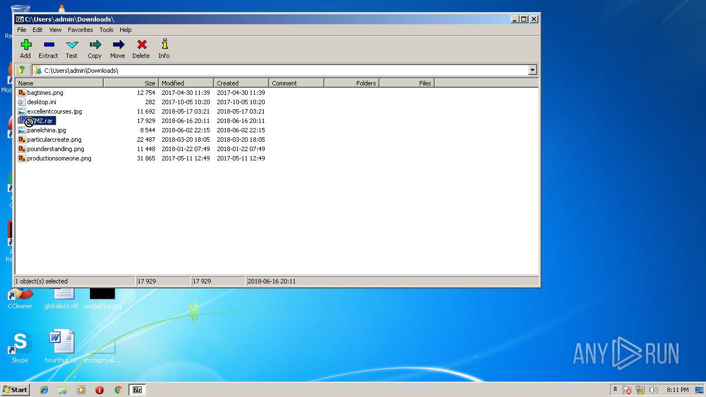Open the File menu
Screen dimensions: 706x397
(x=22, y=30)
